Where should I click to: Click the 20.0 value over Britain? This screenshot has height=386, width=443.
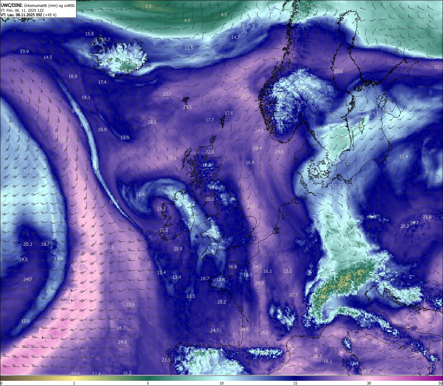210,199
